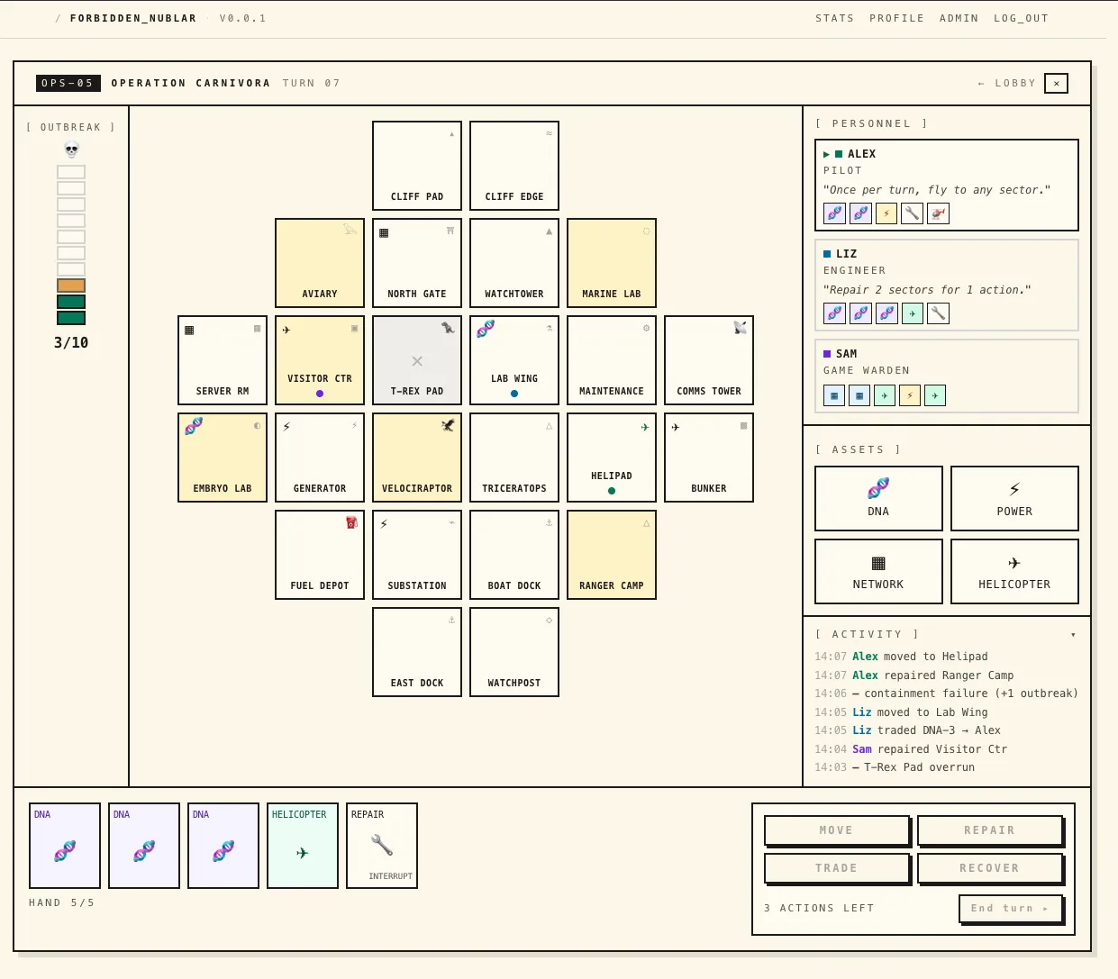Return to Lobby link
This screenshot has width=1118, height=979.
pyautogui.click(x=1006, y=83)
